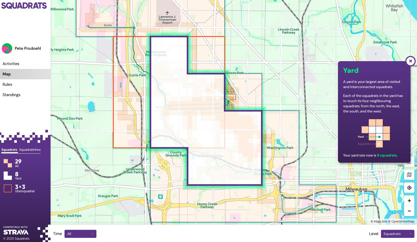Open Pete Prodoehl profile avatar
Screen dimensions: 417x242
coord(7,48)
